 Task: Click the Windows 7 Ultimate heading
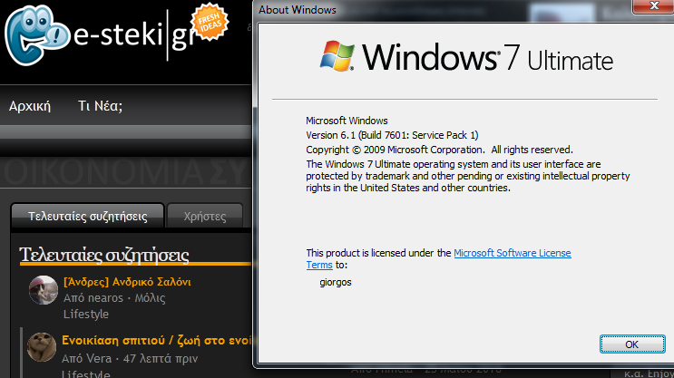pos(487,57)
